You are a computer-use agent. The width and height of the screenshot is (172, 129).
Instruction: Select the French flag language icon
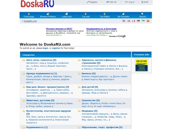[133, 21]
